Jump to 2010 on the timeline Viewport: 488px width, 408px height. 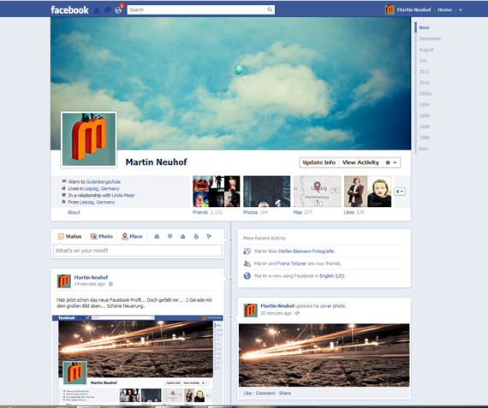click(424, 82)
